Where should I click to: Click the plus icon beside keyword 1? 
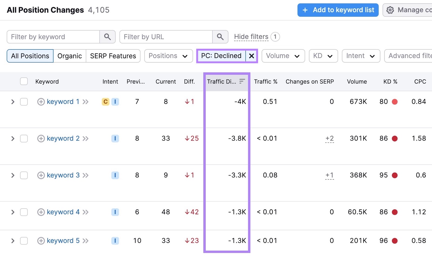click(41, 101)
